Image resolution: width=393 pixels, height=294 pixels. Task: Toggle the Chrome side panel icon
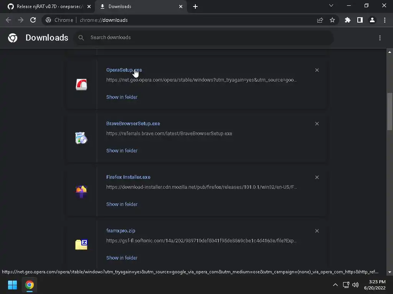pyautogui.click(x=360, y=20)
